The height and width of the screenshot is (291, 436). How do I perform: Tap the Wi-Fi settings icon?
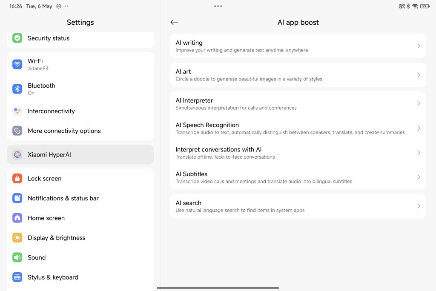coord(17,64)
